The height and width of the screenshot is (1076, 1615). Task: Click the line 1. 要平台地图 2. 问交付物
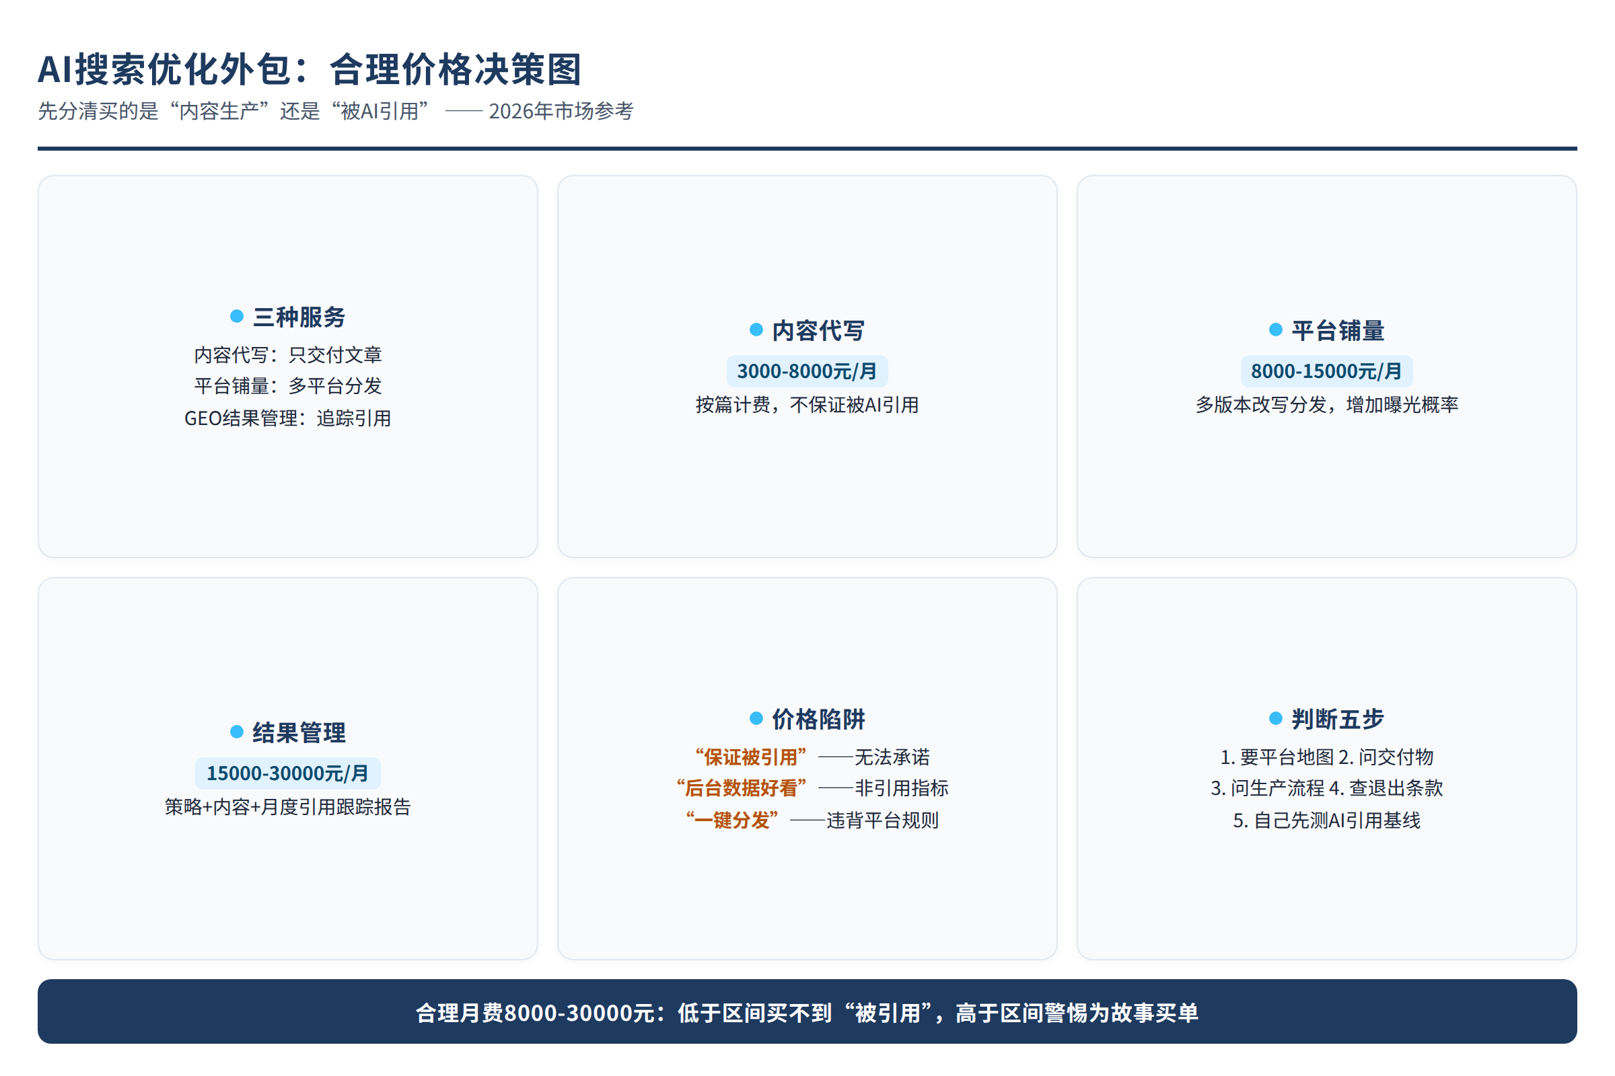tap(1326, 757)
